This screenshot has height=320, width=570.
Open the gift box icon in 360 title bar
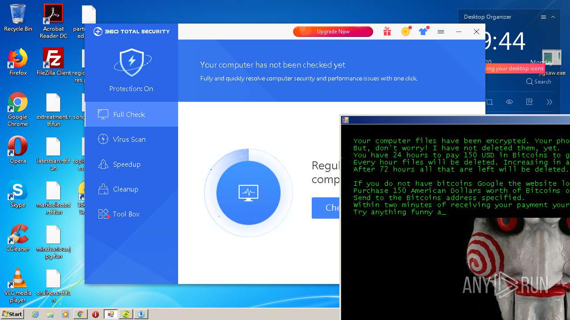pos(387,32)
